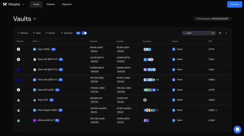Open the Yearn USDC vault row
Viewport: 244px width, 136px height.
tap(122, 49)
